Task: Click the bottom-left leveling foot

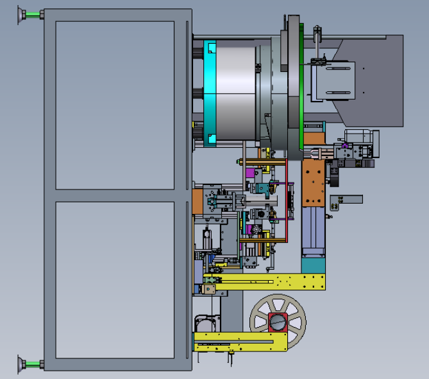Action: point(31,364)
